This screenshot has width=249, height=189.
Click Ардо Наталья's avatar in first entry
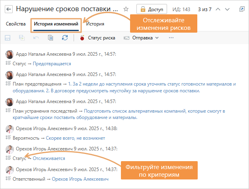10,54
